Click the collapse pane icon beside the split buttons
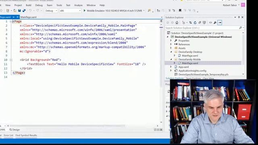This screenshot has width=258, height=145. 161,130
